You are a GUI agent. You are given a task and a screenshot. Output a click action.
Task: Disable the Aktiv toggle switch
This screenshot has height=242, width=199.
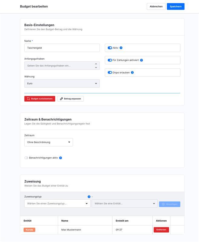(x=110, y=48)
